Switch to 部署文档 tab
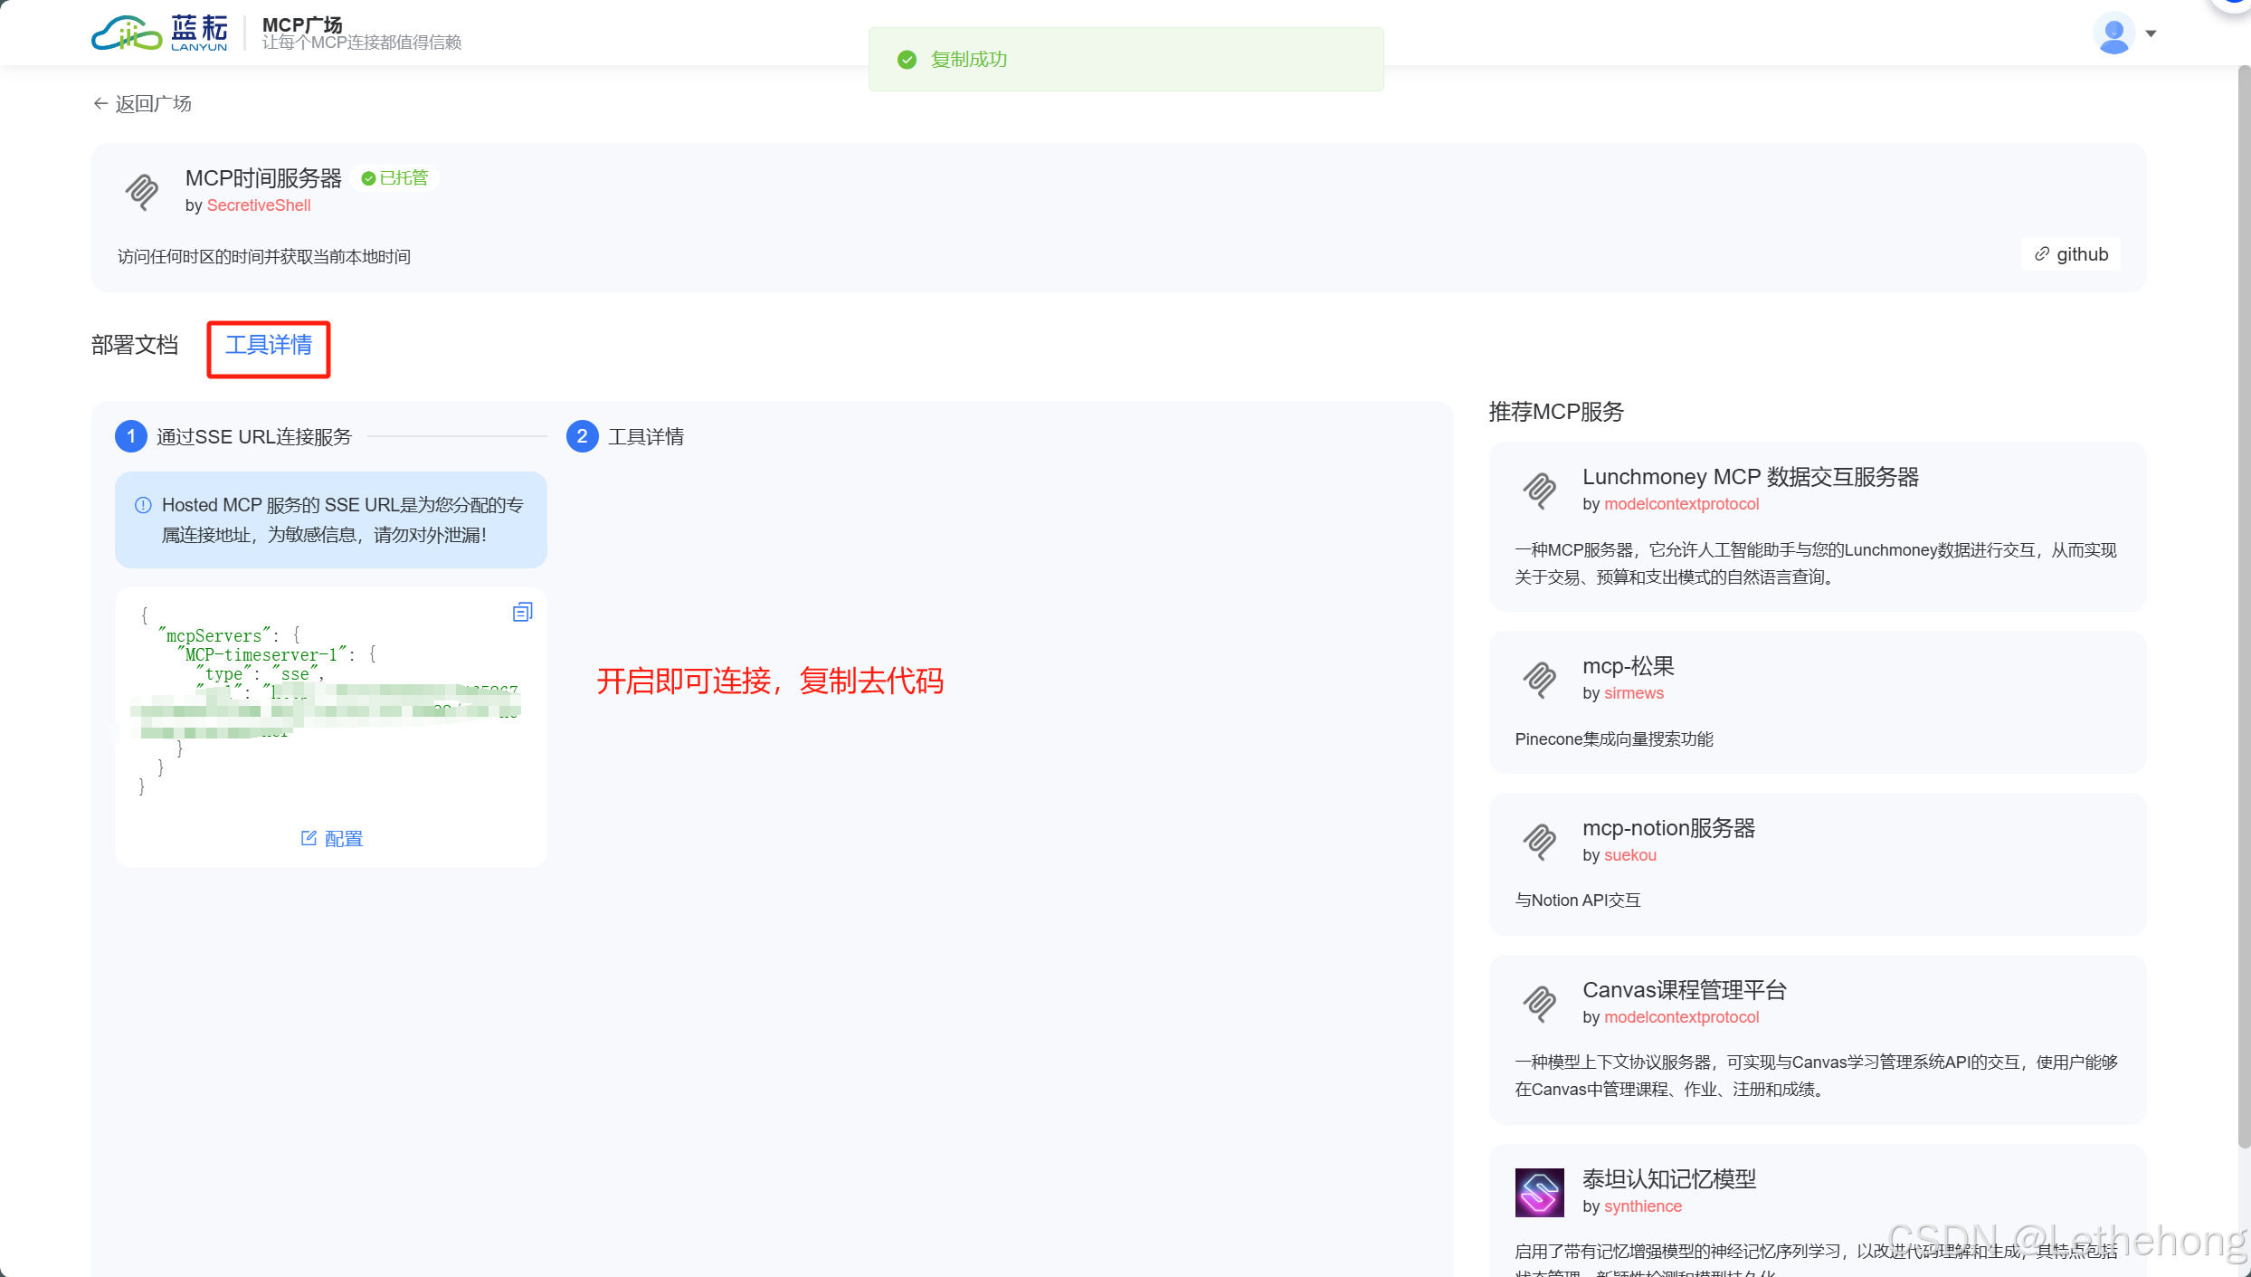 point(135,345)
